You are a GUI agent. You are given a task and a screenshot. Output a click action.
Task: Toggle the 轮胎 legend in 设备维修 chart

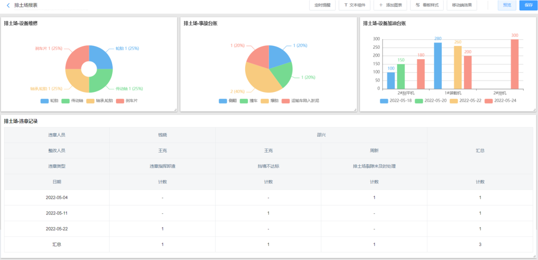[49, 101]
